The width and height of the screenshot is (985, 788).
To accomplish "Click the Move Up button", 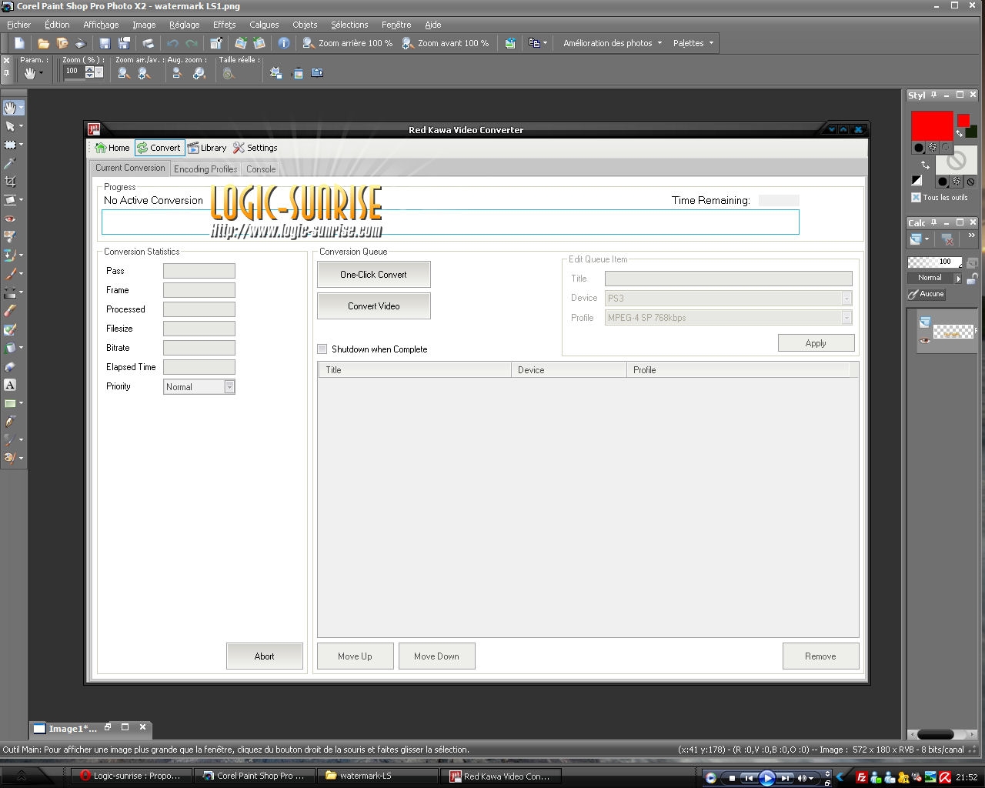I will 356,656.
